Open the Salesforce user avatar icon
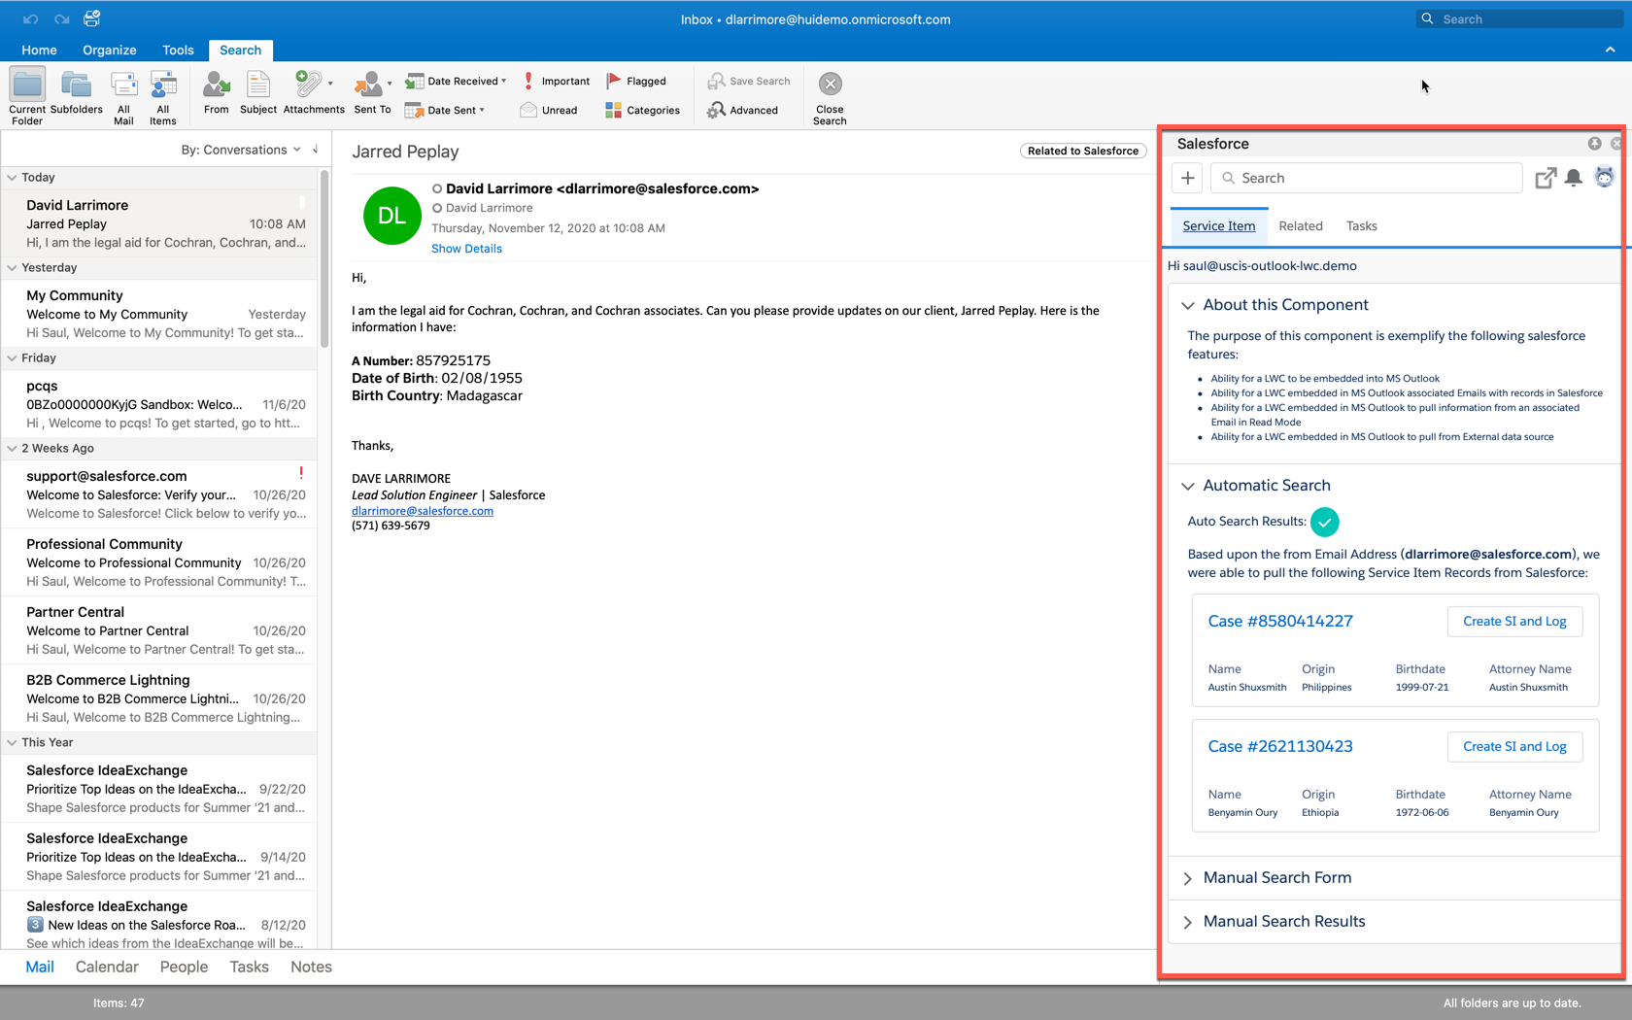 [1604, 177]
